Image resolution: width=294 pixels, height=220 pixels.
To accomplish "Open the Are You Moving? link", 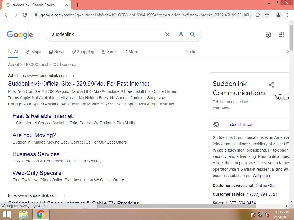I will 34,135.
